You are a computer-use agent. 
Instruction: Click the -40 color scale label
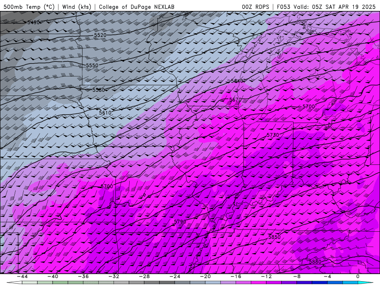53,276
